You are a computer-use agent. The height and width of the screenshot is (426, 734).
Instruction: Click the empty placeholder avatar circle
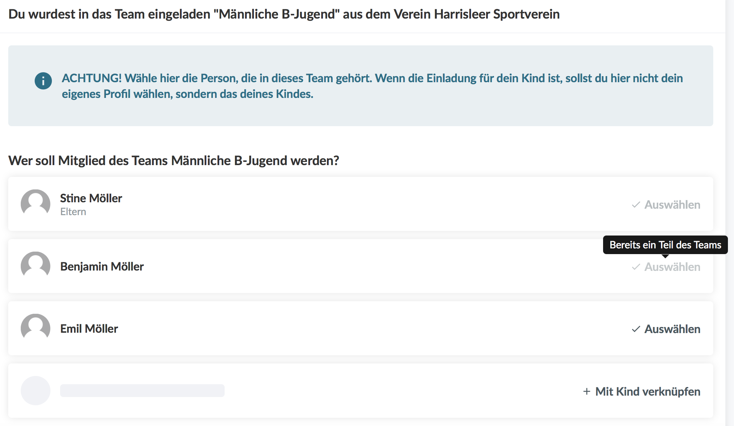[x=35, y=391]
